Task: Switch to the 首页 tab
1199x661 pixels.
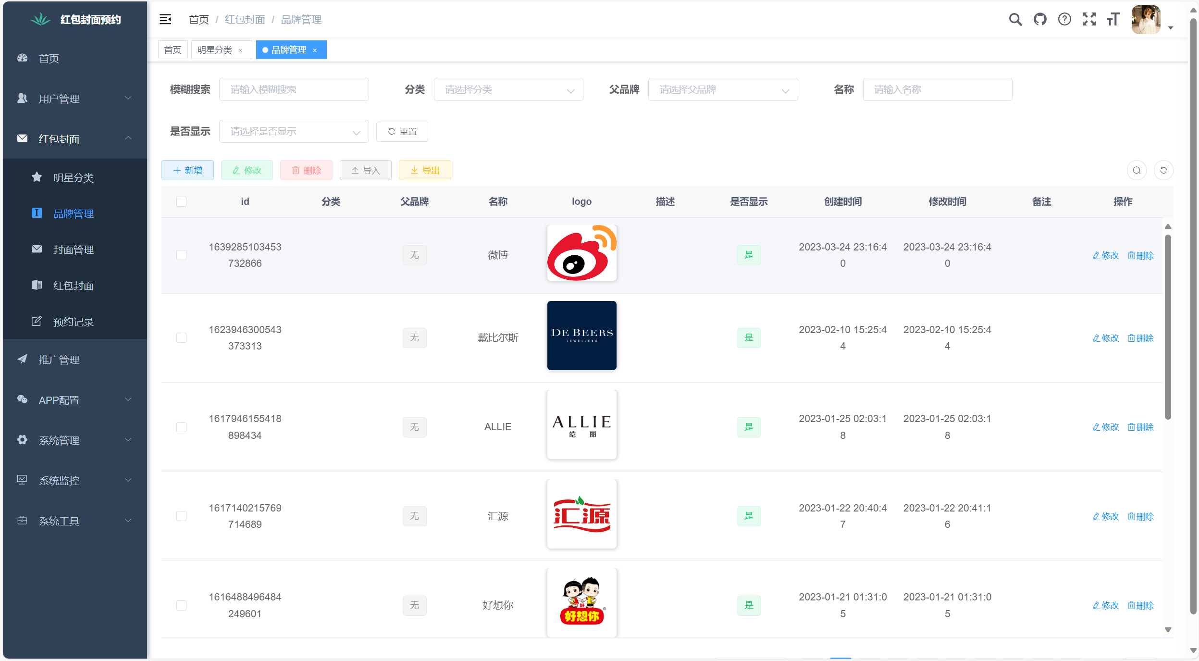Action: click(x=173, y=50)
